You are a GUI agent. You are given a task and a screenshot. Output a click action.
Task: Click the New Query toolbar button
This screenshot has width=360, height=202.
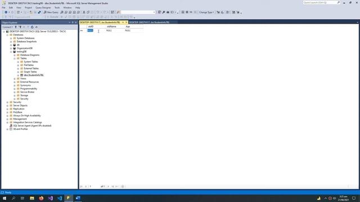[x=51, y=12]
